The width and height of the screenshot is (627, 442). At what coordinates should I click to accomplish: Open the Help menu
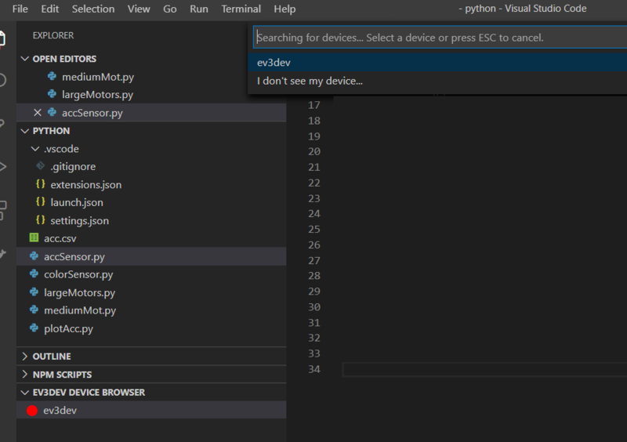pyautogui.click(x=285, y=9)
